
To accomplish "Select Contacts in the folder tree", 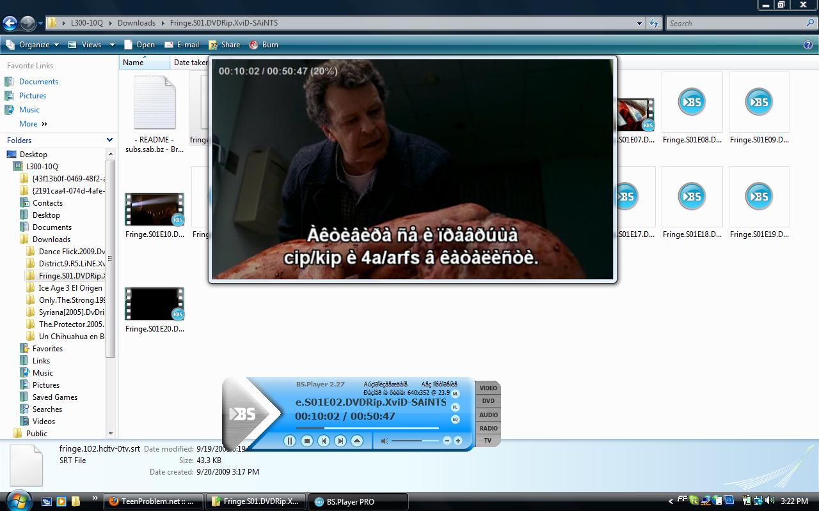I will coord(47,203).
